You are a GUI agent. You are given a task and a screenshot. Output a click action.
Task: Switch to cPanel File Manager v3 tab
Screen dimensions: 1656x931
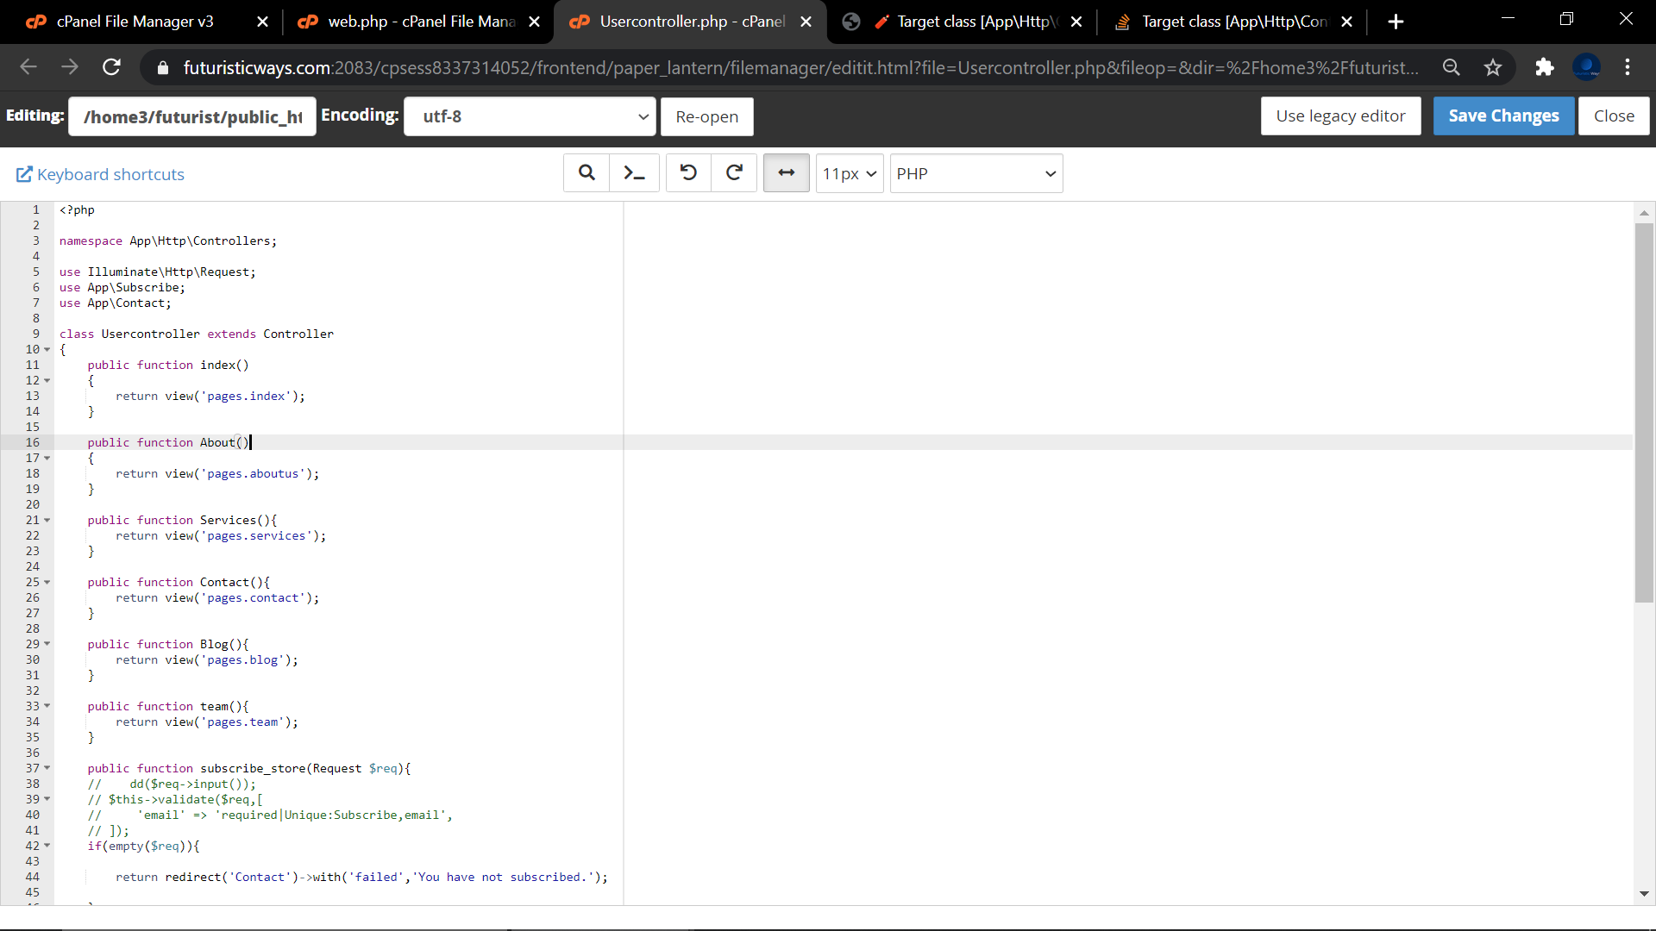click(x=134, y=22)
